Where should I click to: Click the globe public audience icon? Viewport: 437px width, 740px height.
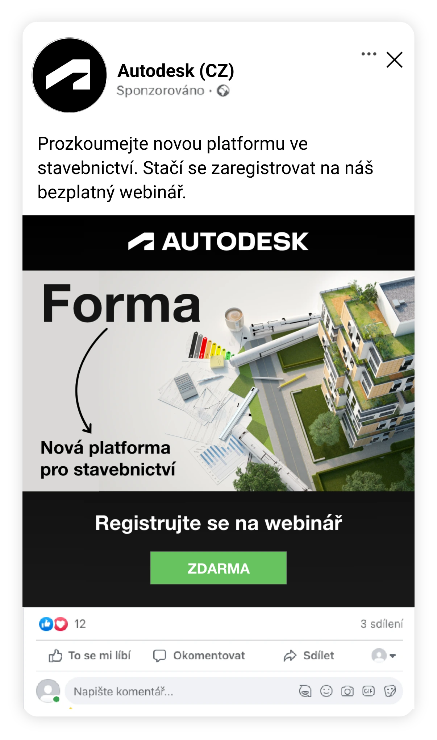tap(223, 91)
